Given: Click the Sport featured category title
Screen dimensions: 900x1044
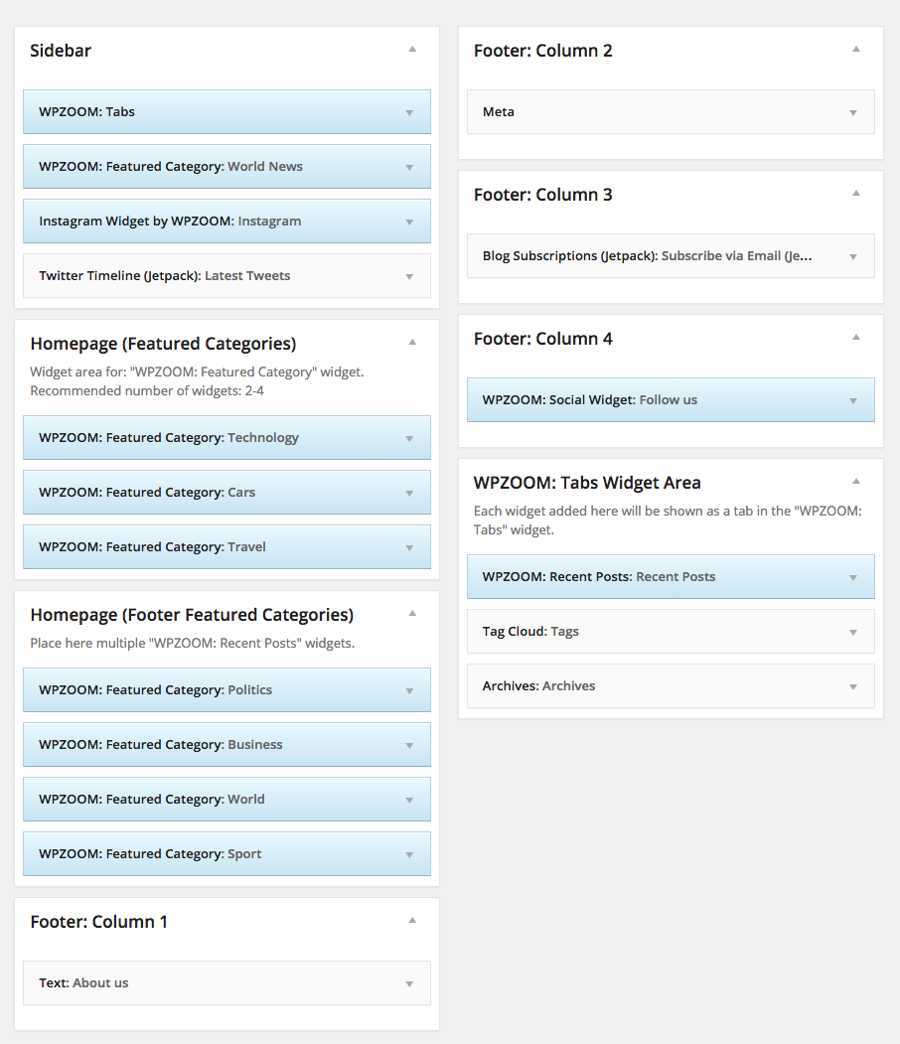Looking at the screenshot, I should [150, 853].
